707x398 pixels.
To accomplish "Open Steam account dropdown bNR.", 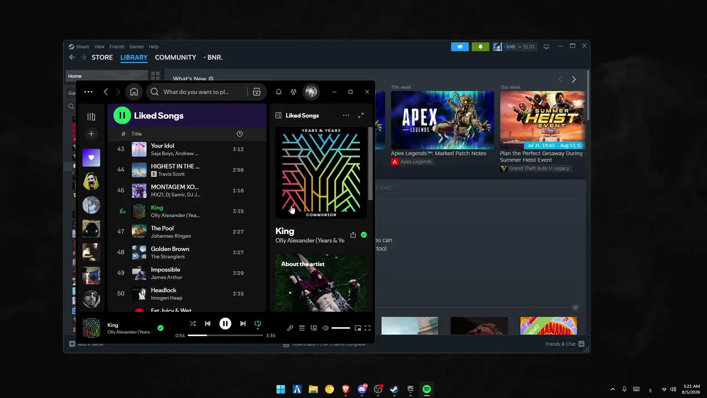I will [x=514, y=46].
